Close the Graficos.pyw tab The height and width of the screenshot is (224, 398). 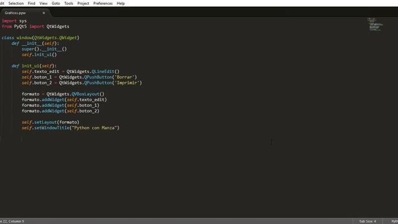click(x=44, y=12)
